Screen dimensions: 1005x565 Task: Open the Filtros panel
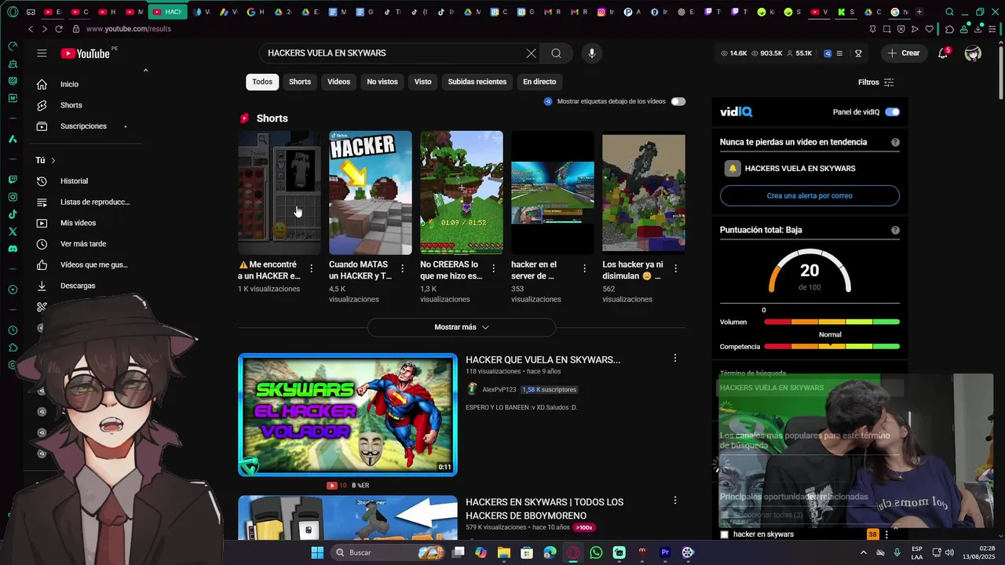(875, 82)
